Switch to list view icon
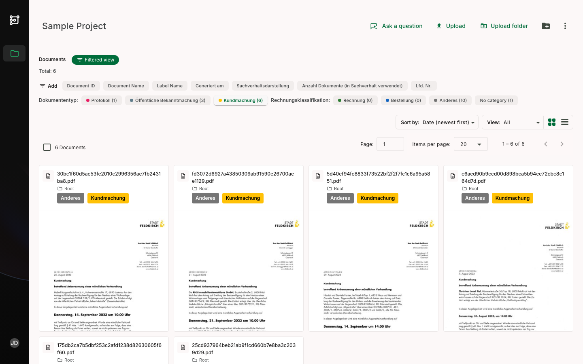Image resolution: width=583 pixels, height=364 pixels. pyautogui.click(x=566, y=122)
